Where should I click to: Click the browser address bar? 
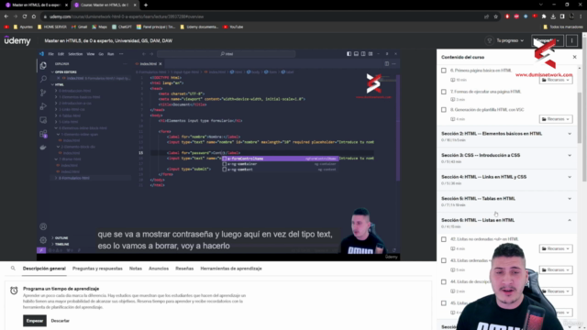tap(262, 16)
